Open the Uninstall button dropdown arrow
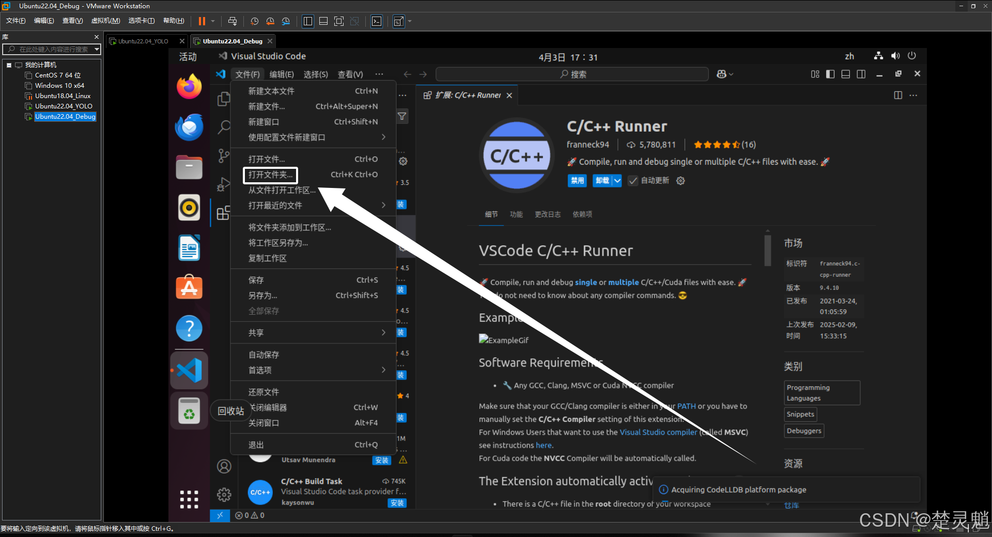The height and width of the screenshot is (537, 992). click(617, 181)
